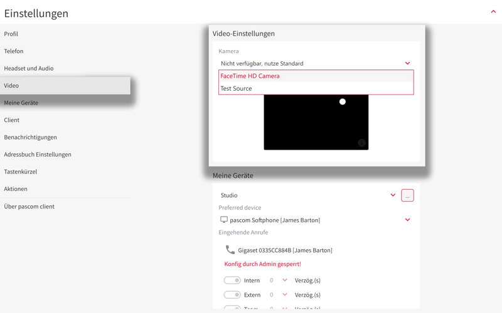This screenshot has height=313, width=502.
Task: Open the Intern delay dropdown arrow
Action: coord(284,280)
